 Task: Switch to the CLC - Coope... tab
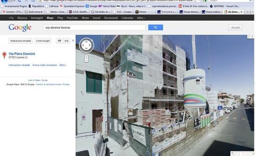(x=123, y=12)
